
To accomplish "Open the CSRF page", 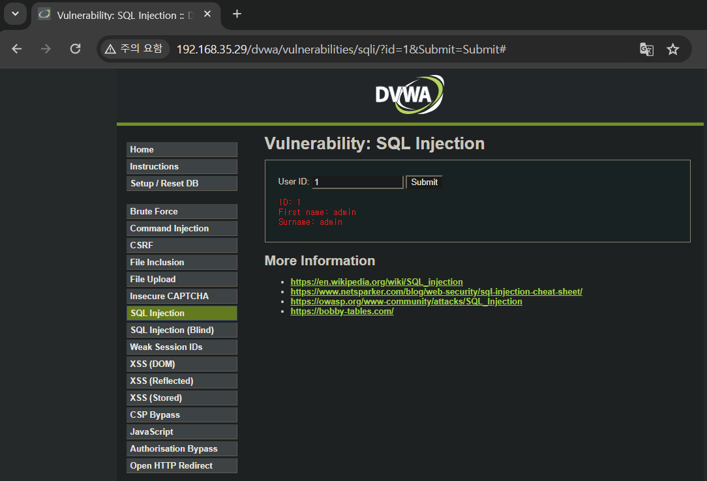I will coord(182,246).
